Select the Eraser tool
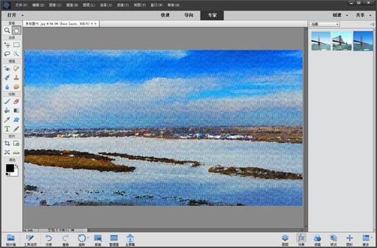 16,101
